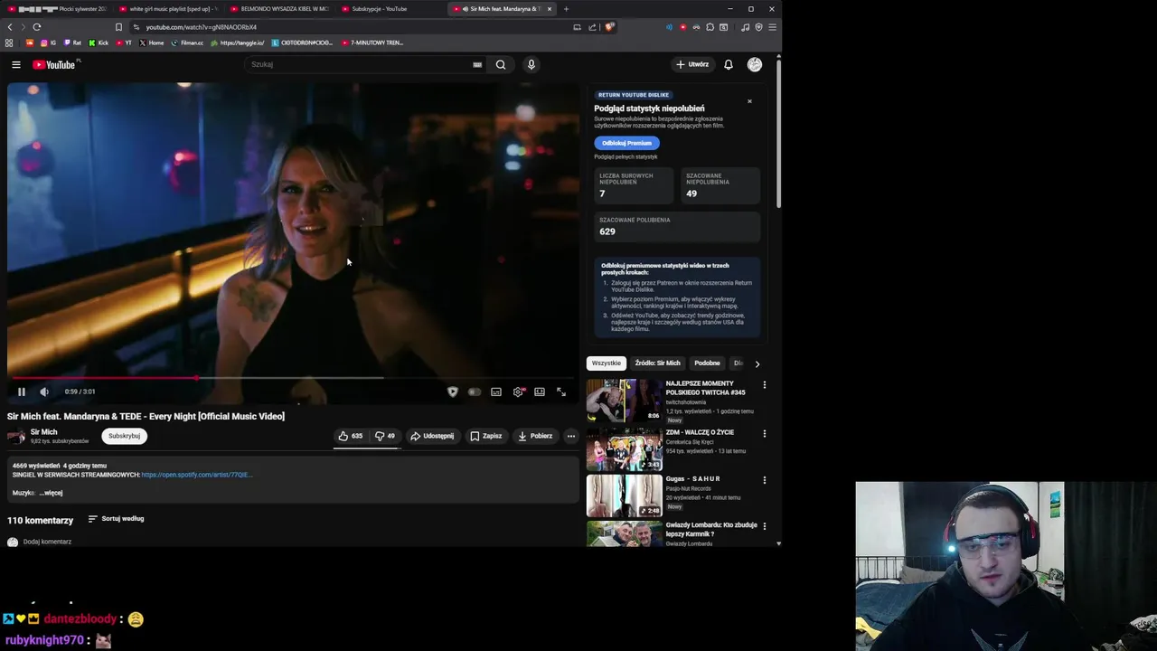Expand description with ...więcej
The height and width of the screenshot is (651, 1157).
(x=51, y=493)
